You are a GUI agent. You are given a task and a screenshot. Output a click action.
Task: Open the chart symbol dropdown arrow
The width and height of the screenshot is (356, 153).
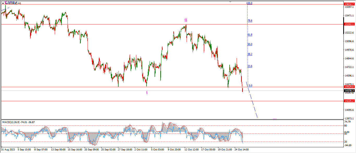pos(3,3)
